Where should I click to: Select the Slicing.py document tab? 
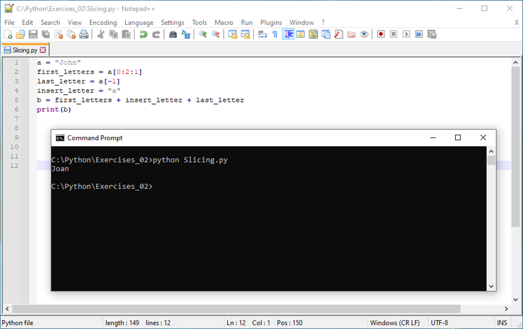(x=24, y=50)
